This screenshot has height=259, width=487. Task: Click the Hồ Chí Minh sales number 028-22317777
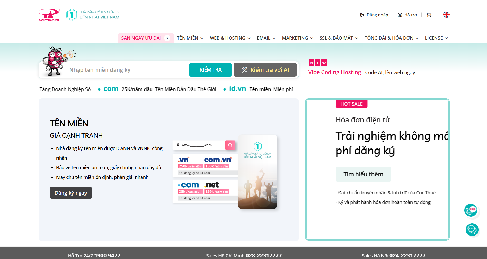pyautogui.click(x=264, y=256)
